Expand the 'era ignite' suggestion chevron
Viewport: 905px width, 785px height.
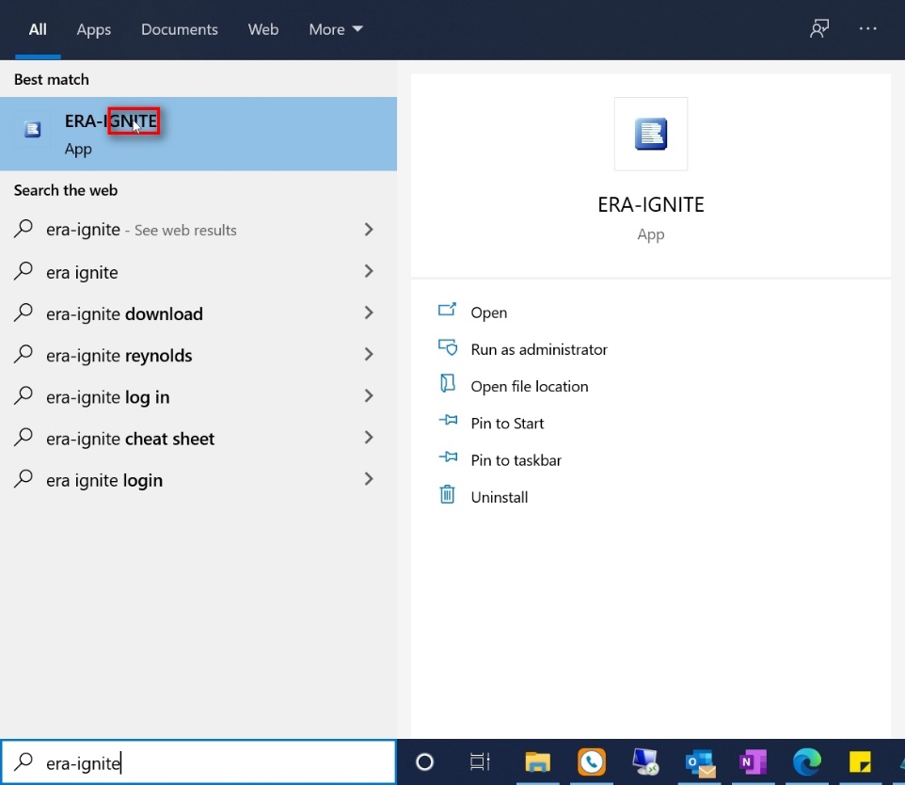[x=369, y=271]
